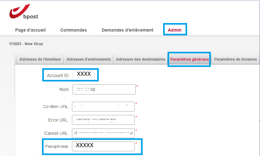Focus the Confirm URL input field
The image size is (260, 156).
103,106
